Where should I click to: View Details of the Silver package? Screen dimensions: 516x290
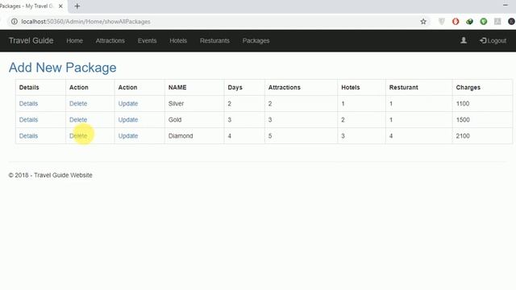(28, 104)
